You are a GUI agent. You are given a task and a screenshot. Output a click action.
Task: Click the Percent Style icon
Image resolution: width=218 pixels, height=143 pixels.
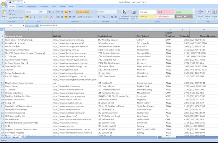pyautogui.click(x=104, y=17)
